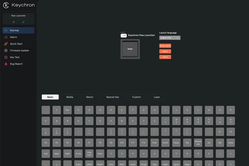This screenshot has height=166, width=249.
Task: Switch to the Special Key tab
Action: coord(112,97)
